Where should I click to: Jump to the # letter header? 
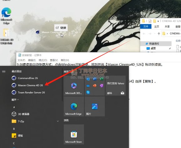14,107
